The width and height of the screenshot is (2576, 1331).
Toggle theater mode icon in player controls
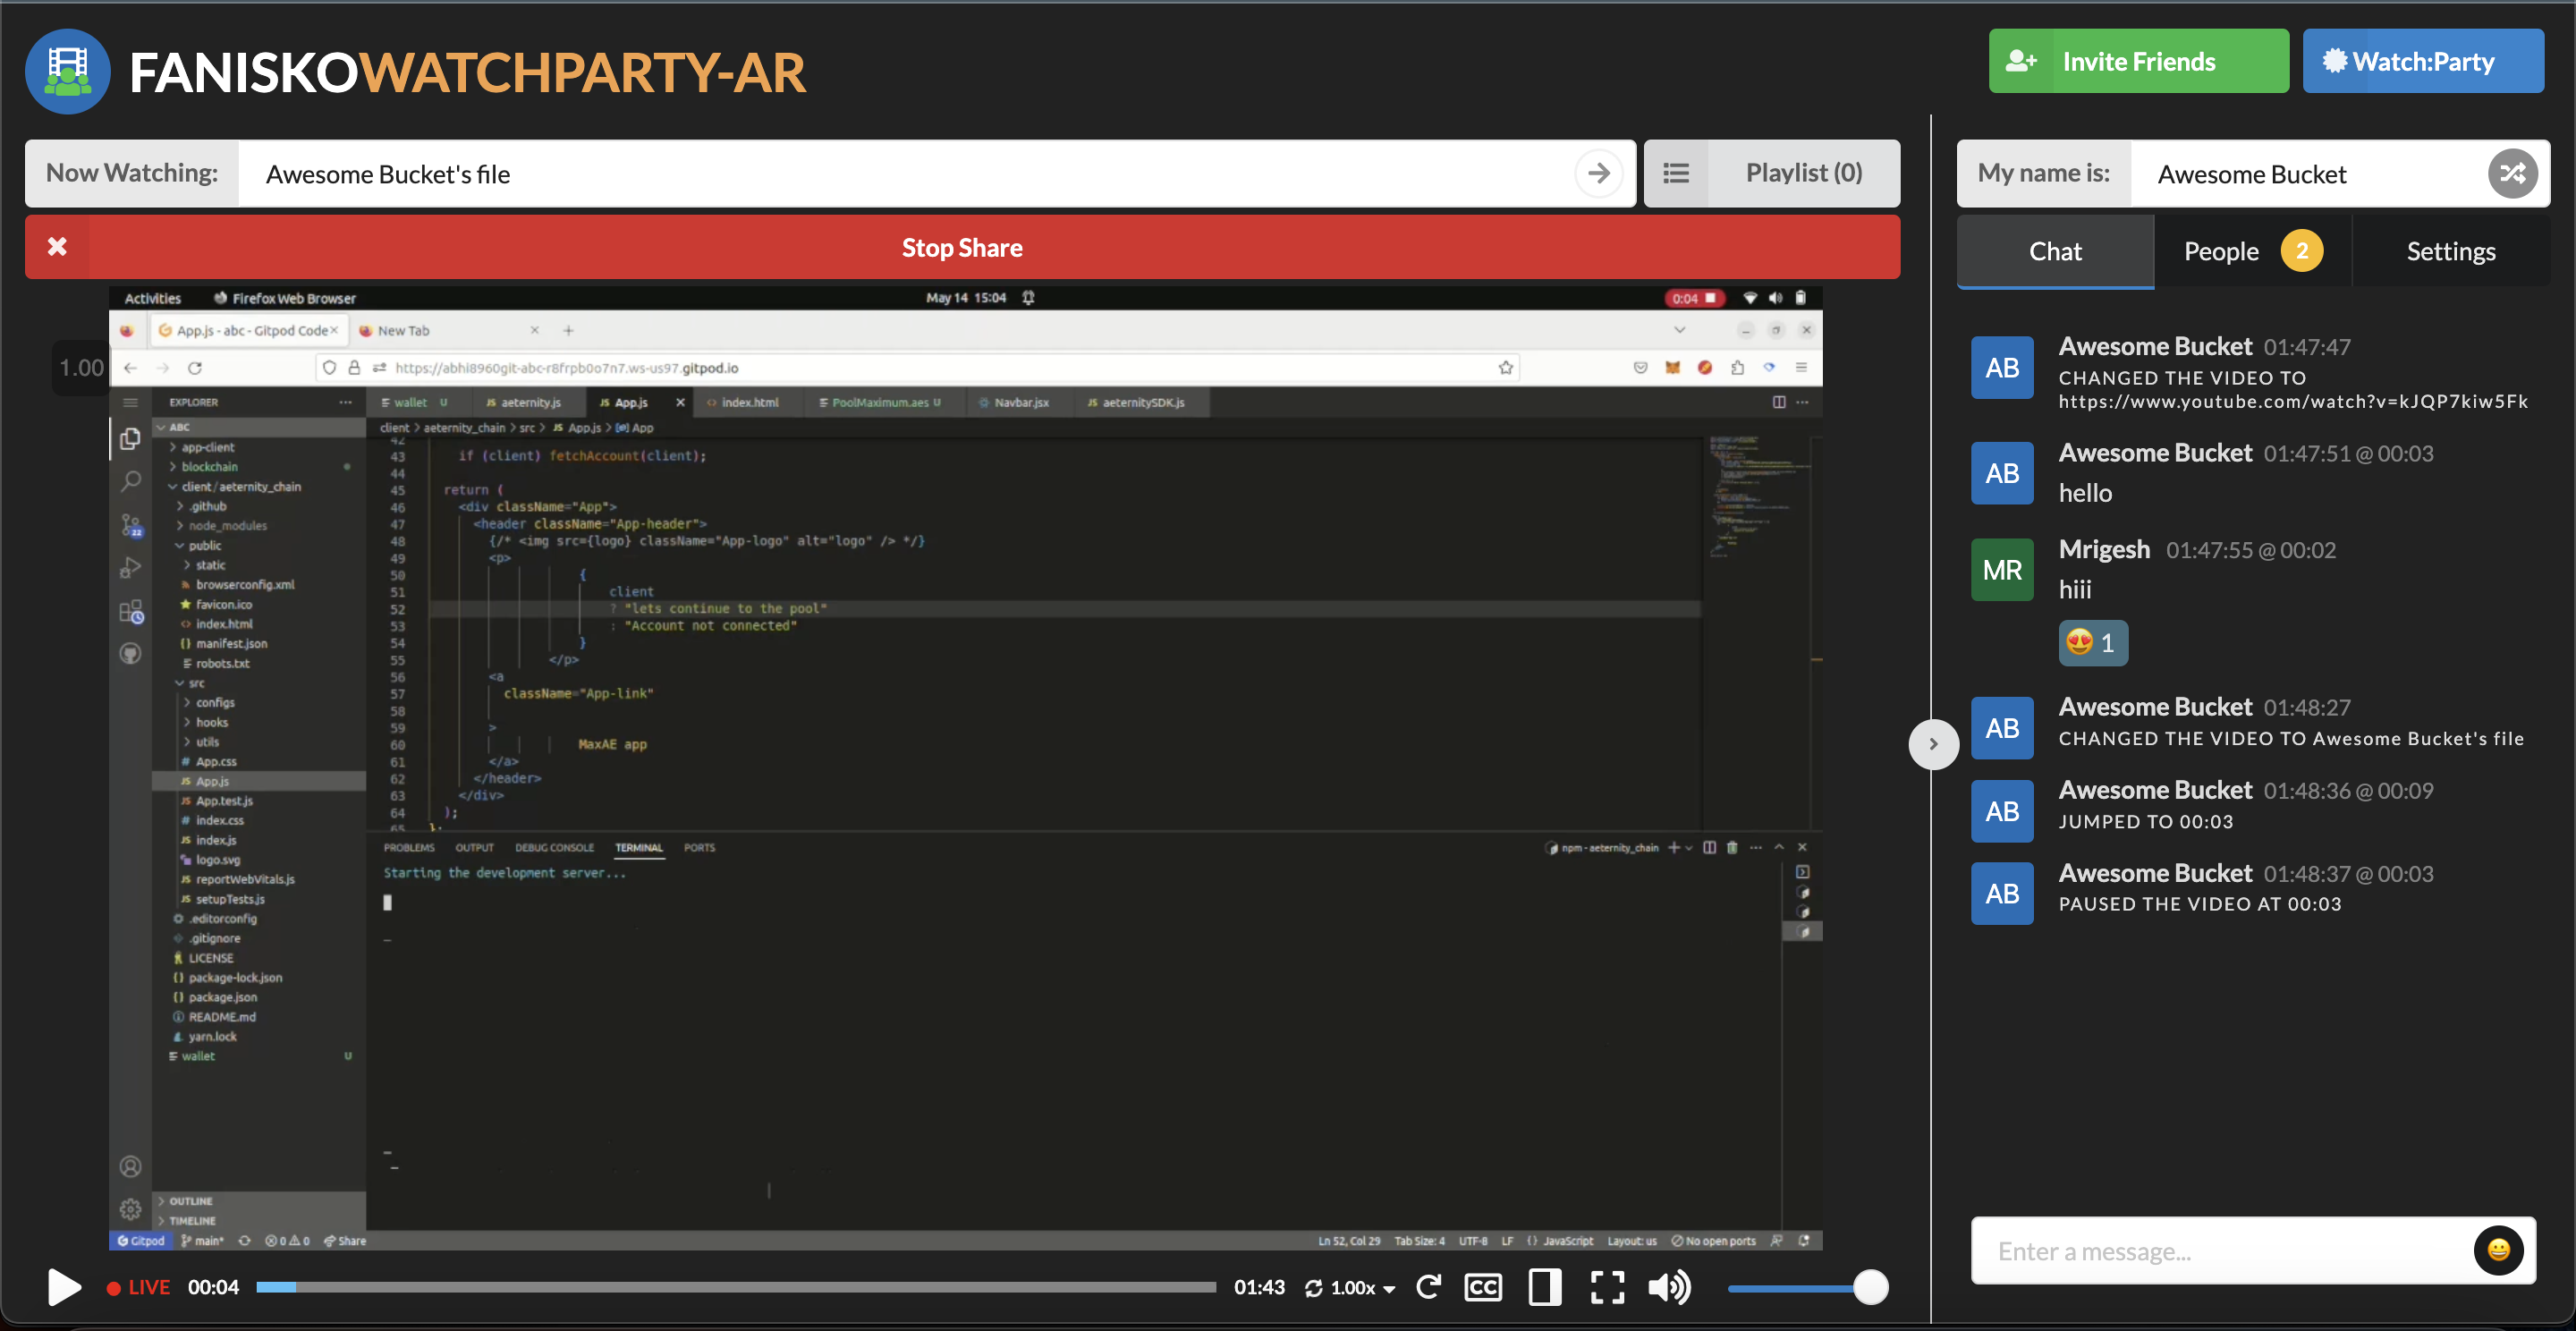click(x=1544, y=1287)
